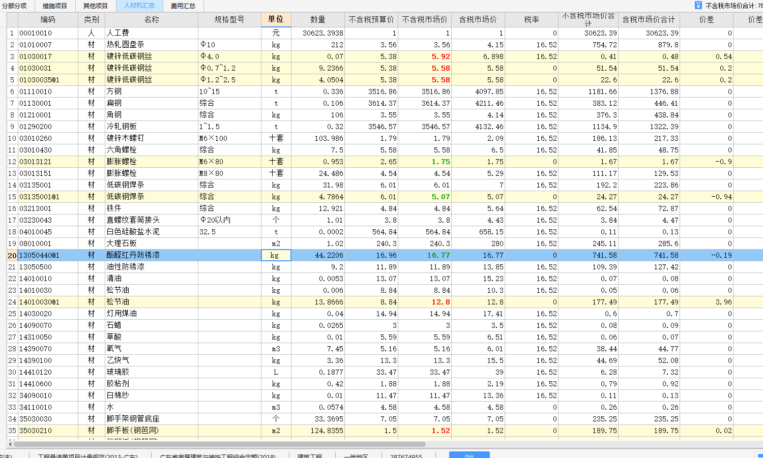Click the red price 12.8 cell
Screen dimensions: 763x458
pyautogui.click(x=425, y=302)
